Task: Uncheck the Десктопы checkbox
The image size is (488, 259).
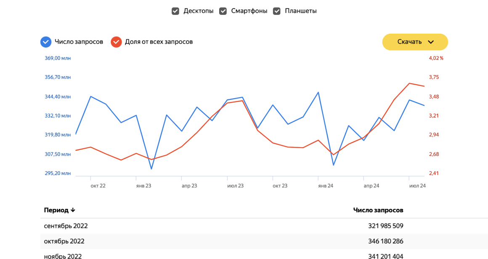Action: tap(175, 11)
